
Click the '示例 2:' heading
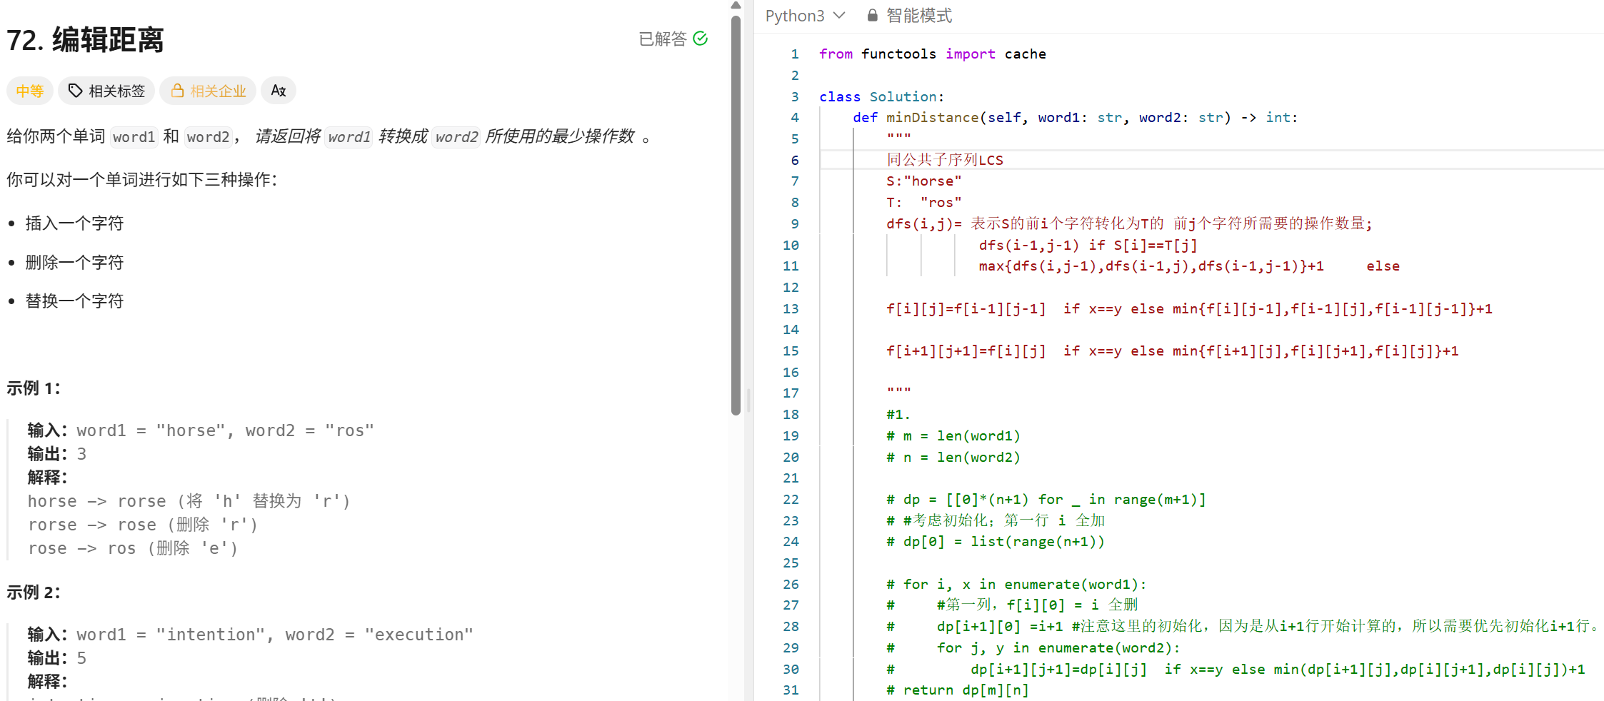[x=34, y=592]
